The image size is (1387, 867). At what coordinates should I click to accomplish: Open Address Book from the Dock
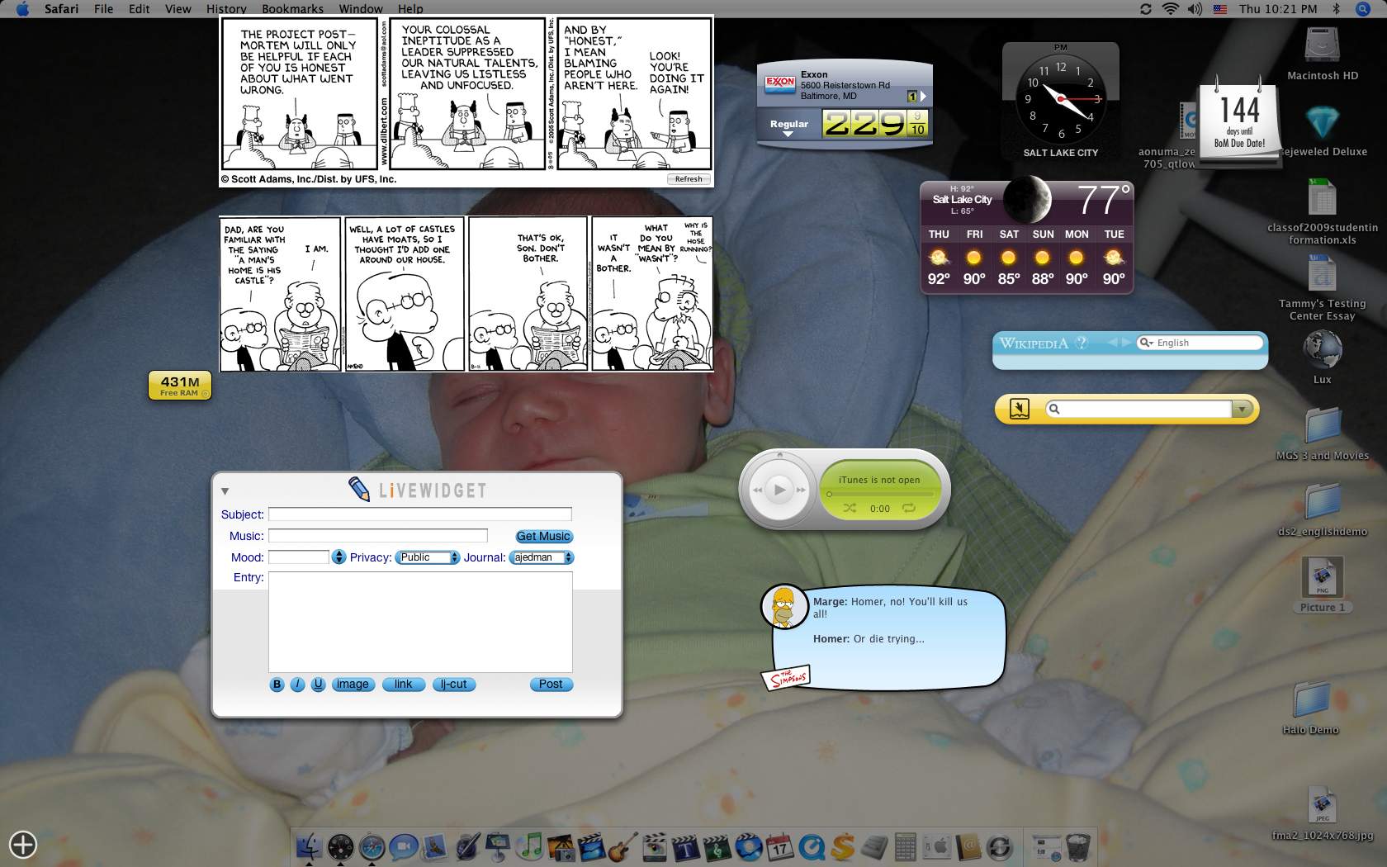pyautogui.click(x=968, y=846)
